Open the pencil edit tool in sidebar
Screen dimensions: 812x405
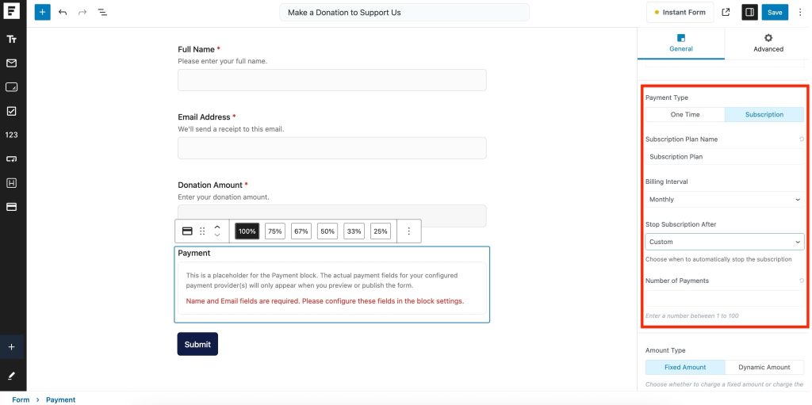tap(11, 376)
